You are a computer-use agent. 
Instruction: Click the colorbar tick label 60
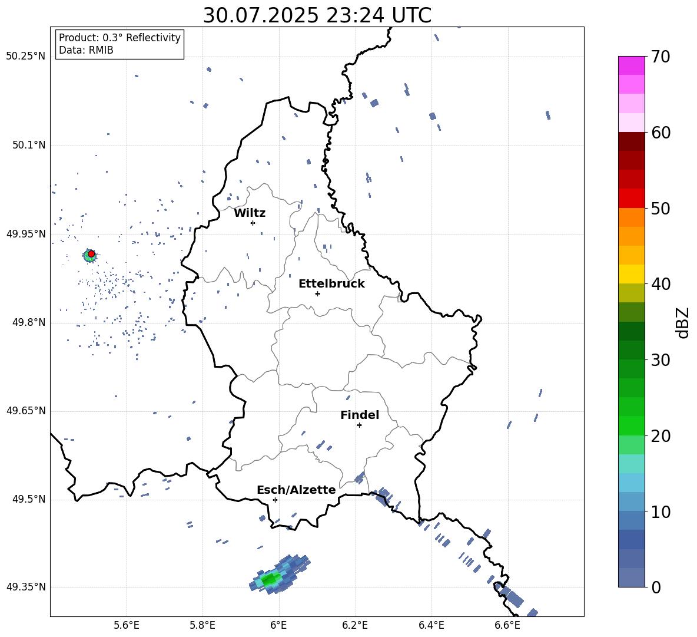coord(661,133)
